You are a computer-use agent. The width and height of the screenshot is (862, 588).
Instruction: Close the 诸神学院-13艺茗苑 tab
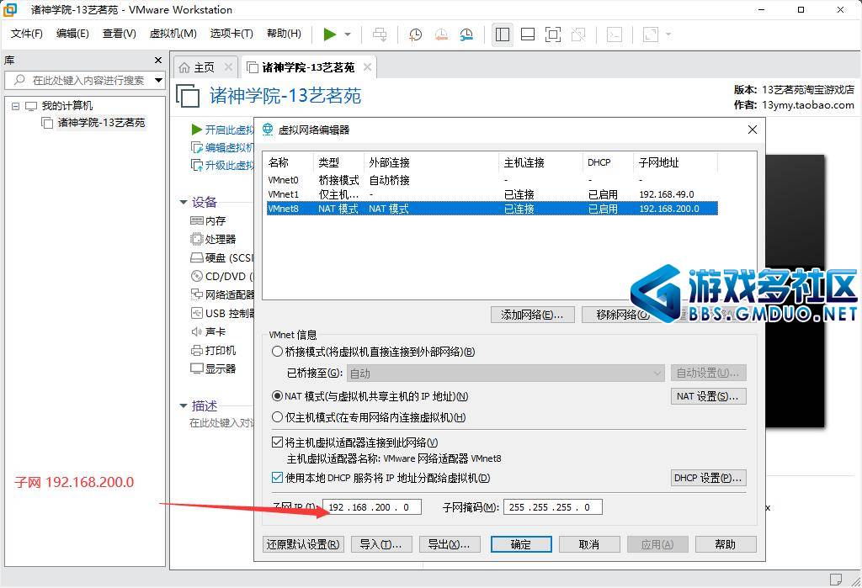click(x=367, y=67)
